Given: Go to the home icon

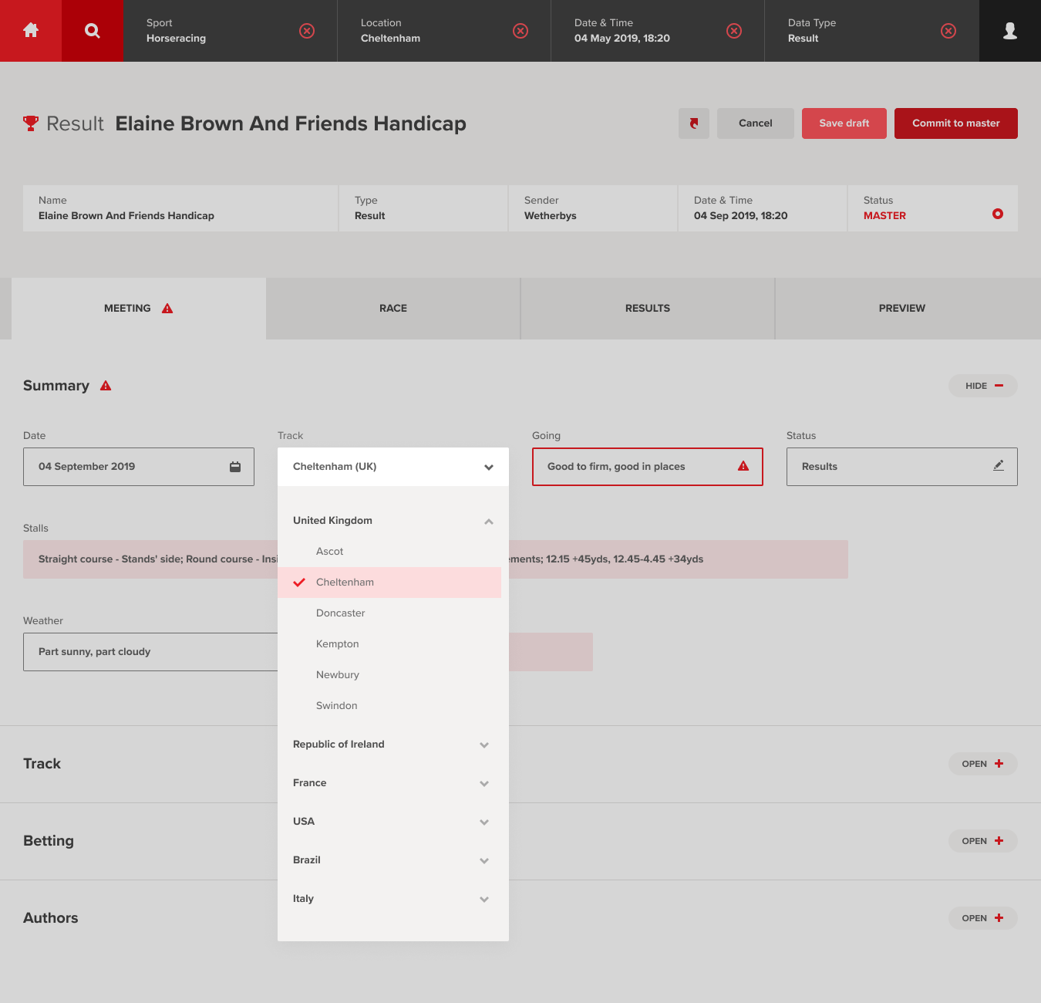Looking at the screenshot, I should pyautogui.click(x=31, y=31).
